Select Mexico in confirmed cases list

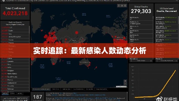(x=15, y=80)
